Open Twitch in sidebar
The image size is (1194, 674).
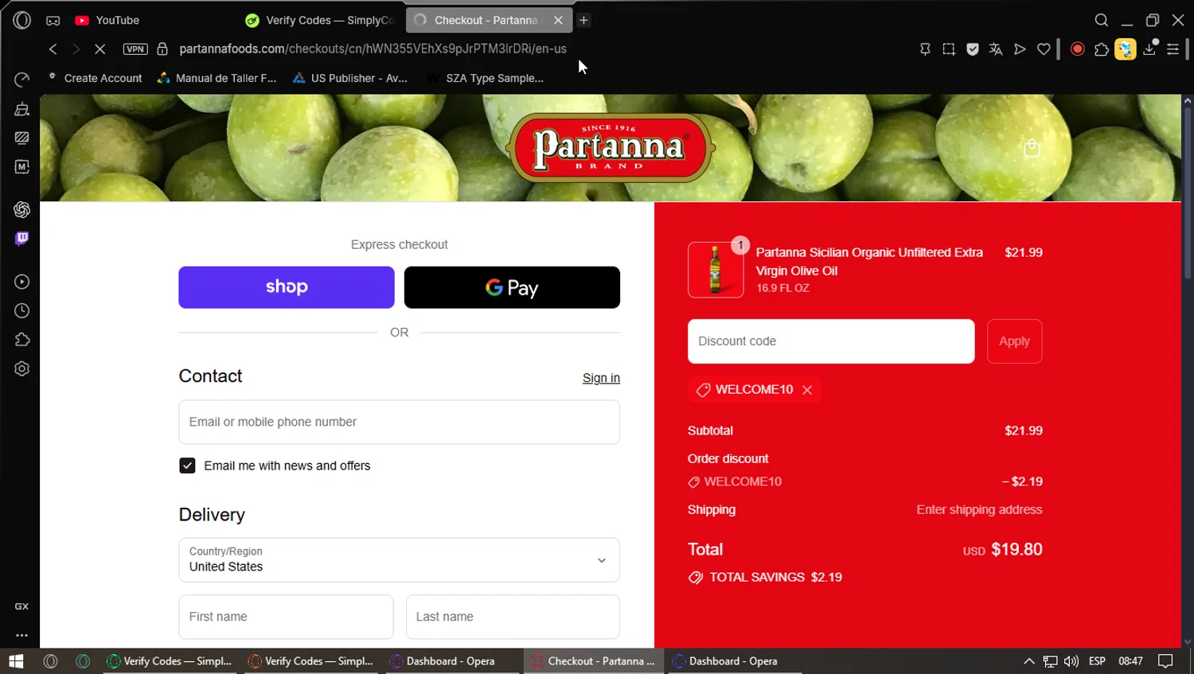pos(22,239)
